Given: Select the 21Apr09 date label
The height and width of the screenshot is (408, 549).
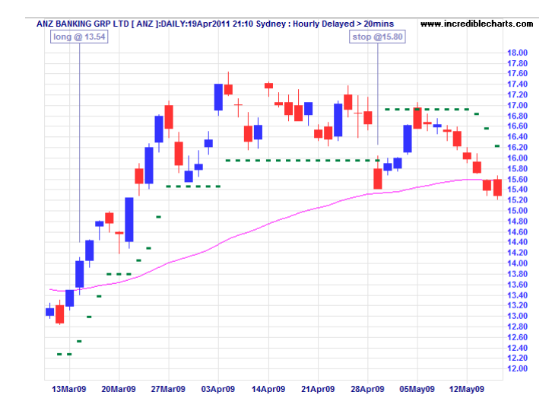Looking at the screenshot, I should [x=318, y=389].
